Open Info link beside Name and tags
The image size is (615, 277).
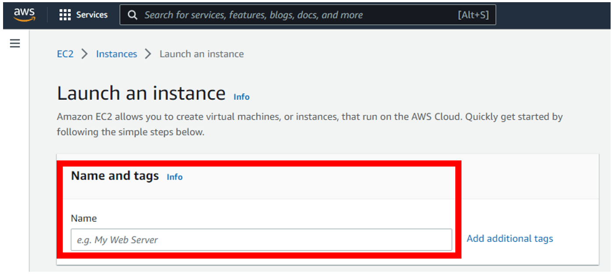175,177
